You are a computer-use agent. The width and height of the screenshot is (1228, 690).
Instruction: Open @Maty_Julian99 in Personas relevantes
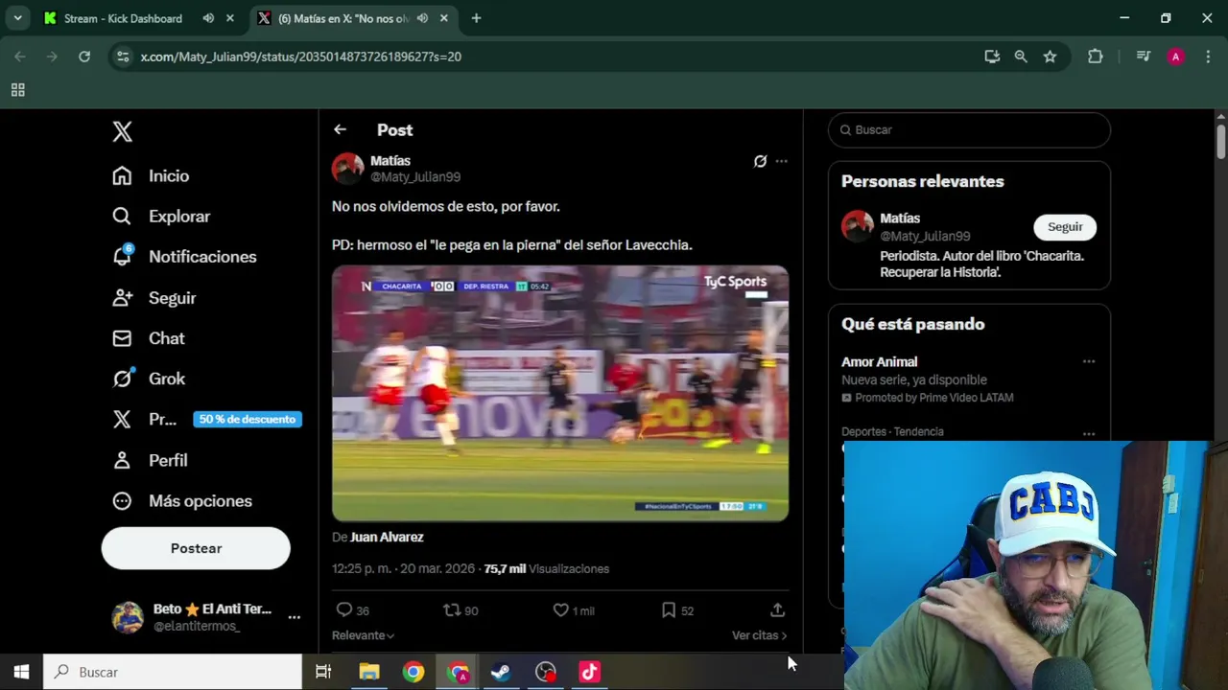point(925,236)
